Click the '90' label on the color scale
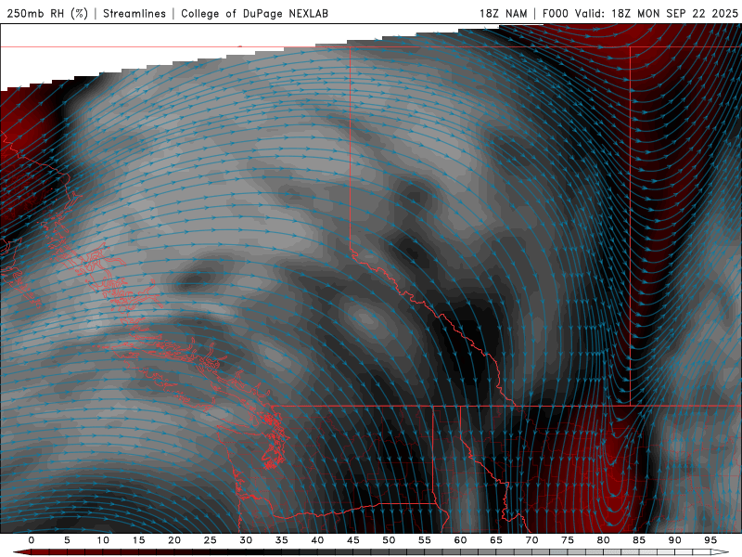The height and width of the screenshot is (557, 742). [x=674, y=540]
